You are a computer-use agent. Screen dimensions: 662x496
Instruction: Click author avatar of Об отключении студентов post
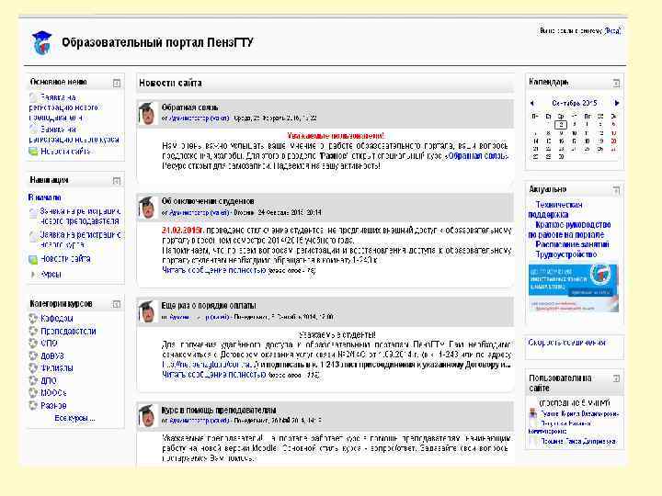click(147, 207)
